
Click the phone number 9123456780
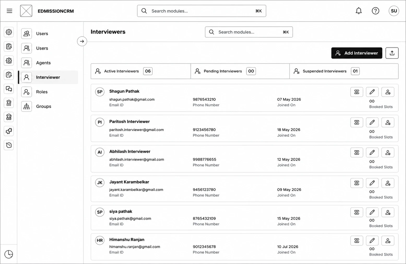pyautogui.click(x=204, y=130)
